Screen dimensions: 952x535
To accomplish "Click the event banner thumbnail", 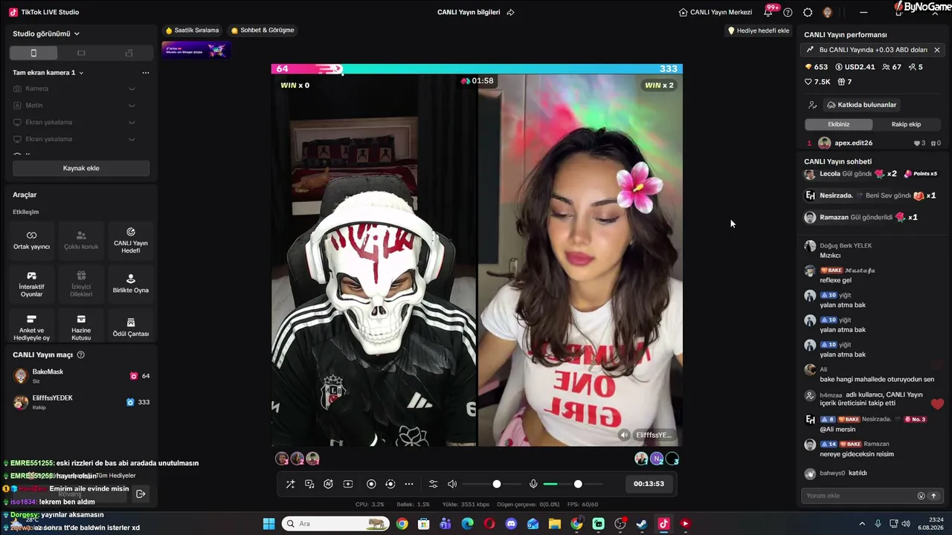I will click(196, 50).
